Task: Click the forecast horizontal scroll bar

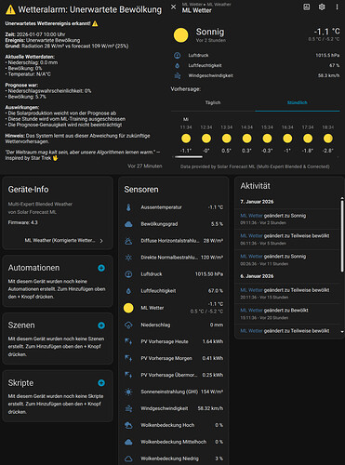Action: [x=189, y=157]
